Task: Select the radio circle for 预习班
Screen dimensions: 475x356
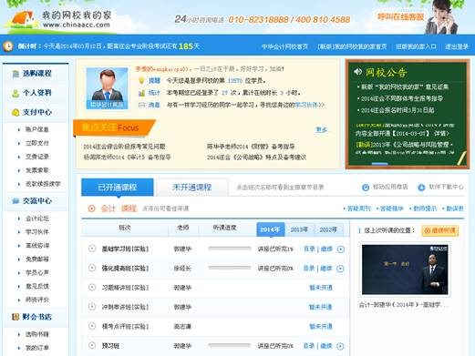Action: tap(92, 345)
